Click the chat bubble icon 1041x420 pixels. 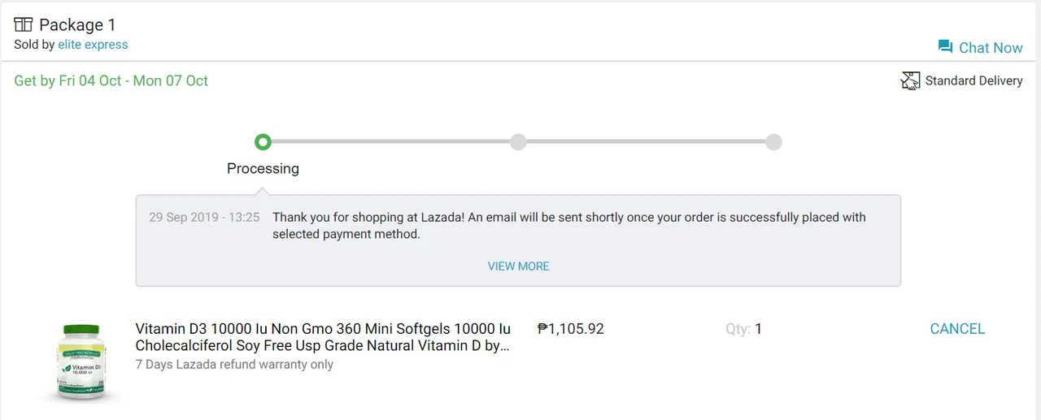click(x=945, y=47)
